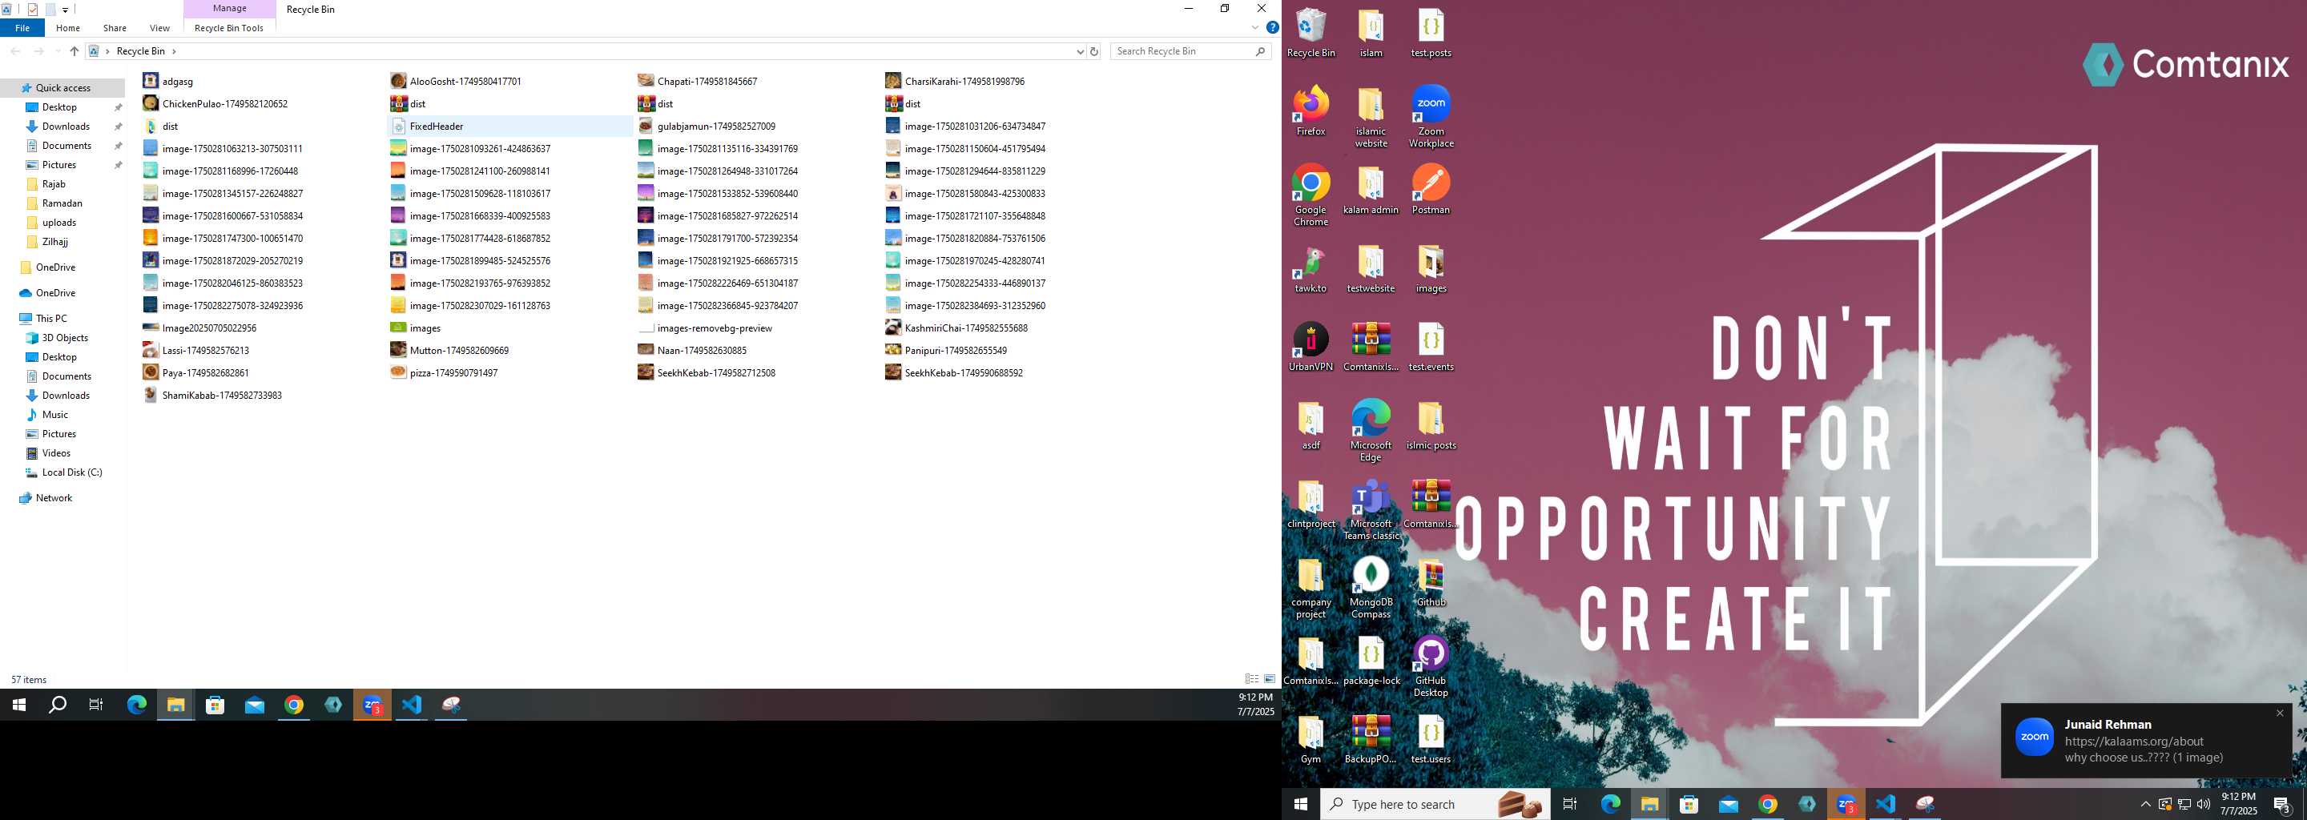Open the Firefox desktop shortcut
The image size is (2307, 820).
point(1311,111)
